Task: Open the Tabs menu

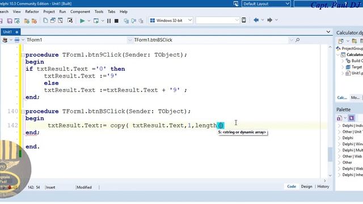Action: click(111, 11)
